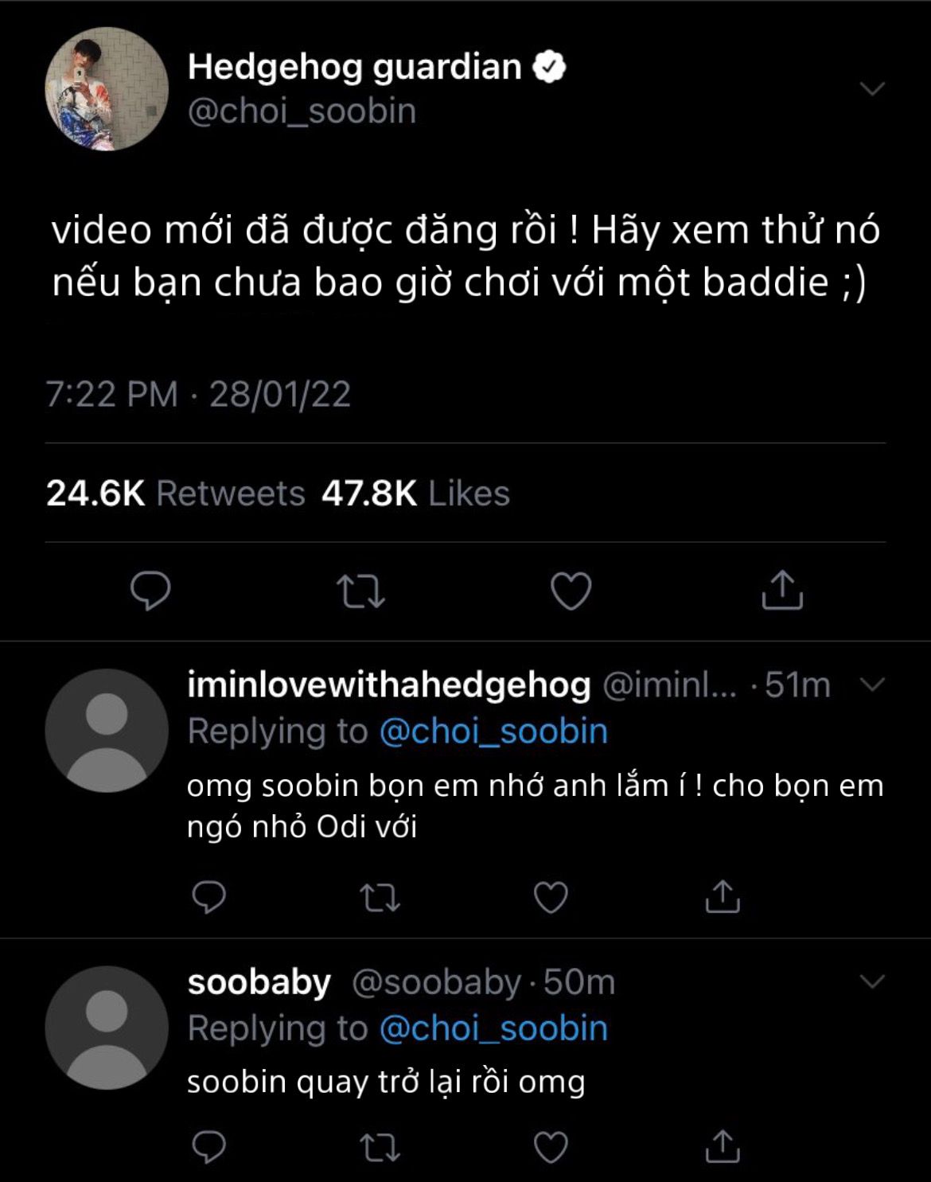Open Hedgehog guardian's profile picture
Viewport: 931px width, 1182px height.
click(107, 89)
